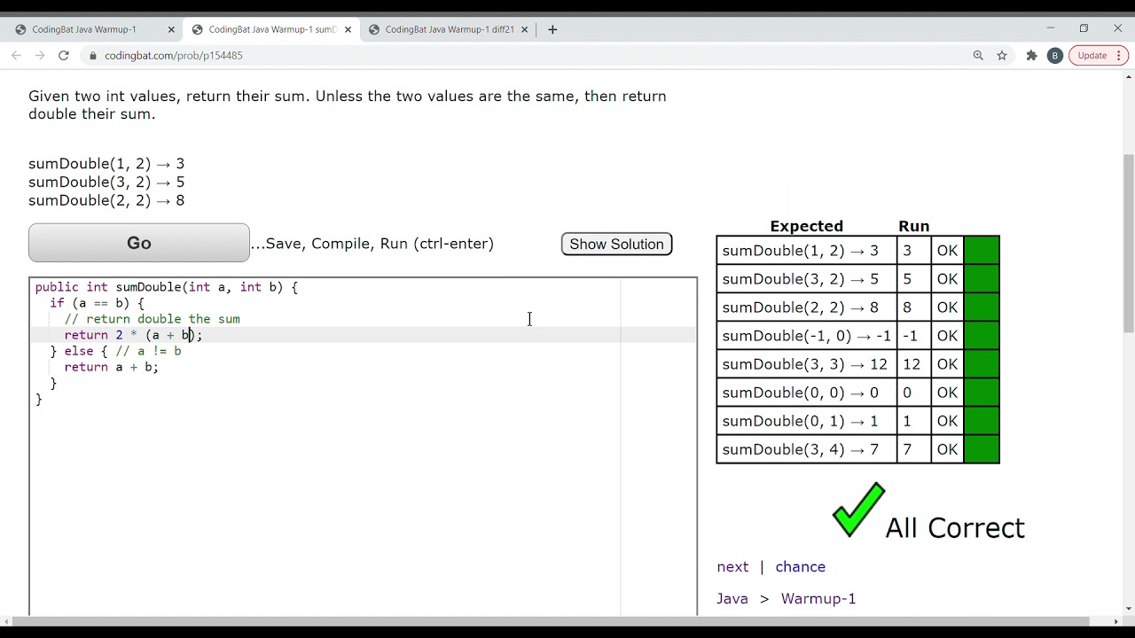Click the Run column header

(913, 226)
